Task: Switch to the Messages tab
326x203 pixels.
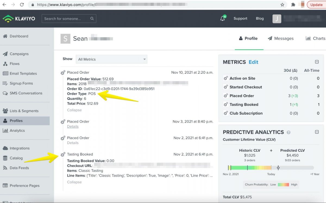Action: coord(281,39)
